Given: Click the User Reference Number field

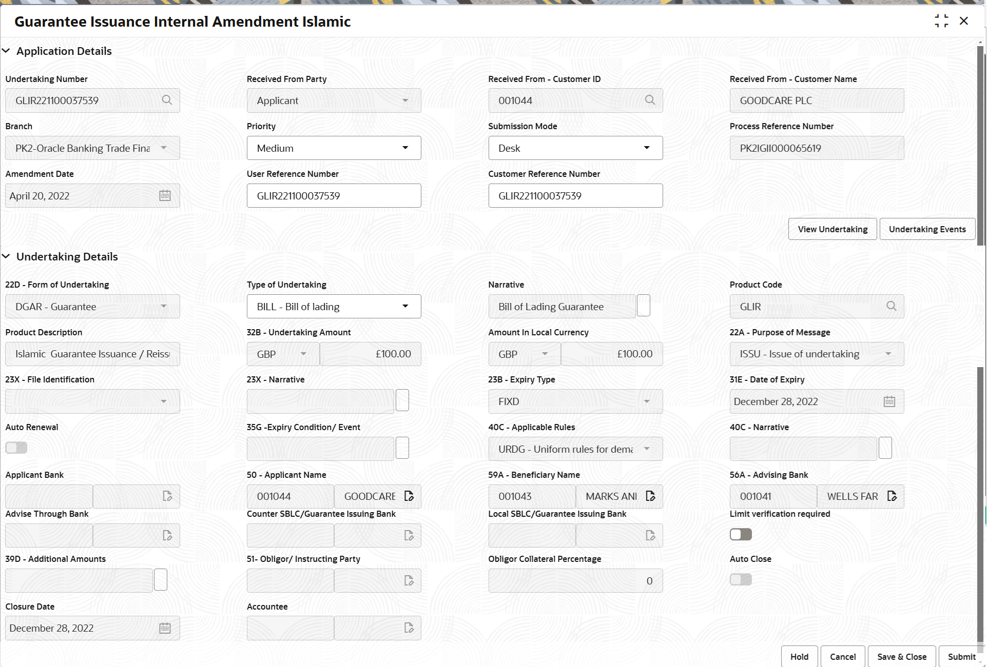Looking at the screenshot, I should [334, 195].
